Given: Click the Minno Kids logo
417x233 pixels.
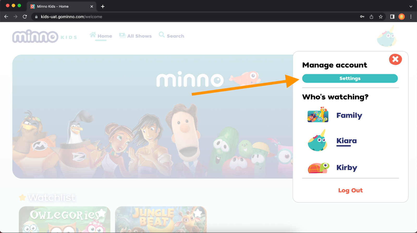Looking at the screenshot, I should coord(44,36).
